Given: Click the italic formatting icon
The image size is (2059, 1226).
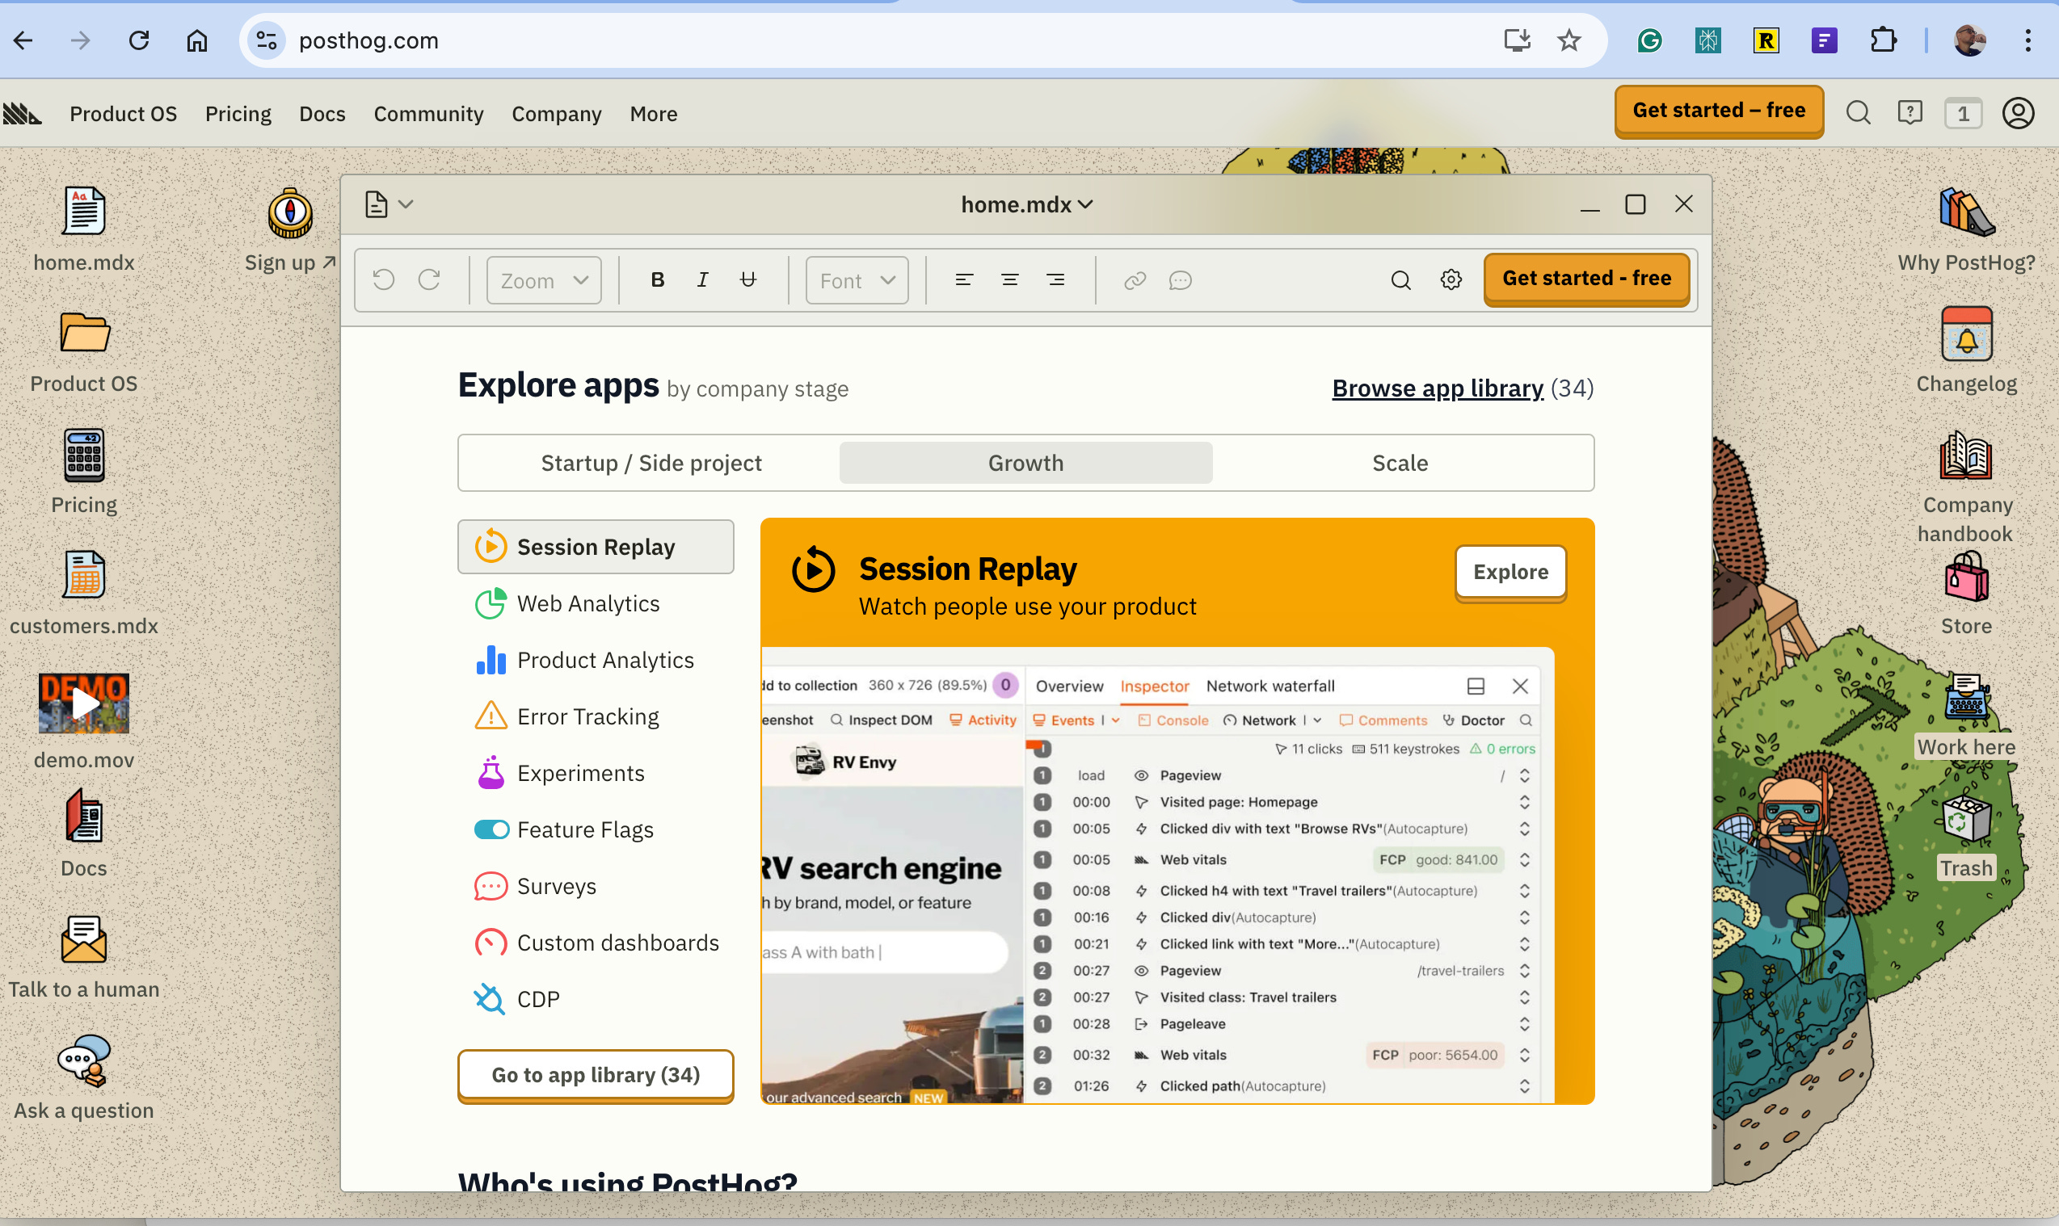Looking at the screenshot, I should click(x=702, y=280).
